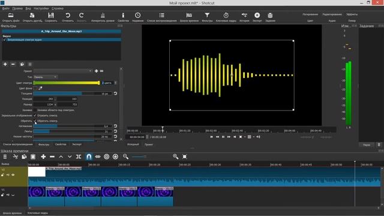Click the timeline copy icon
384x216 pixels.
(x=24, y=157)
